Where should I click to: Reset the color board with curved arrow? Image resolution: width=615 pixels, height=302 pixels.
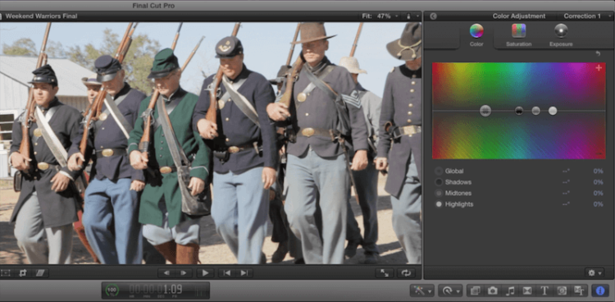pyautogui.click(x=598, y=53)
